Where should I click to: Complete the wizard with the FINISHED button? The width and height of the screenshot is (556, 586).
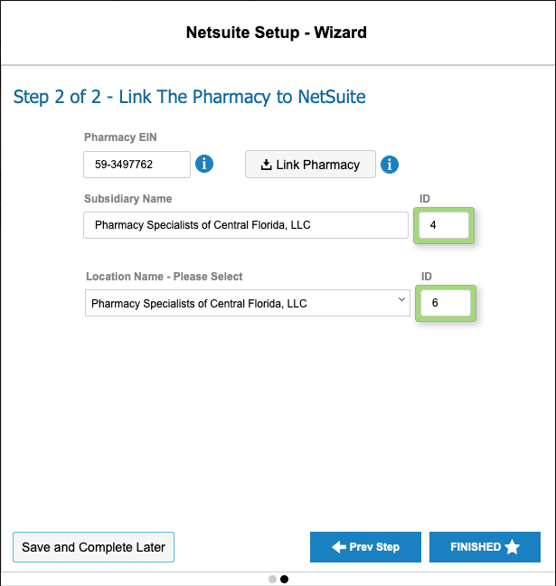pos(485,547)
